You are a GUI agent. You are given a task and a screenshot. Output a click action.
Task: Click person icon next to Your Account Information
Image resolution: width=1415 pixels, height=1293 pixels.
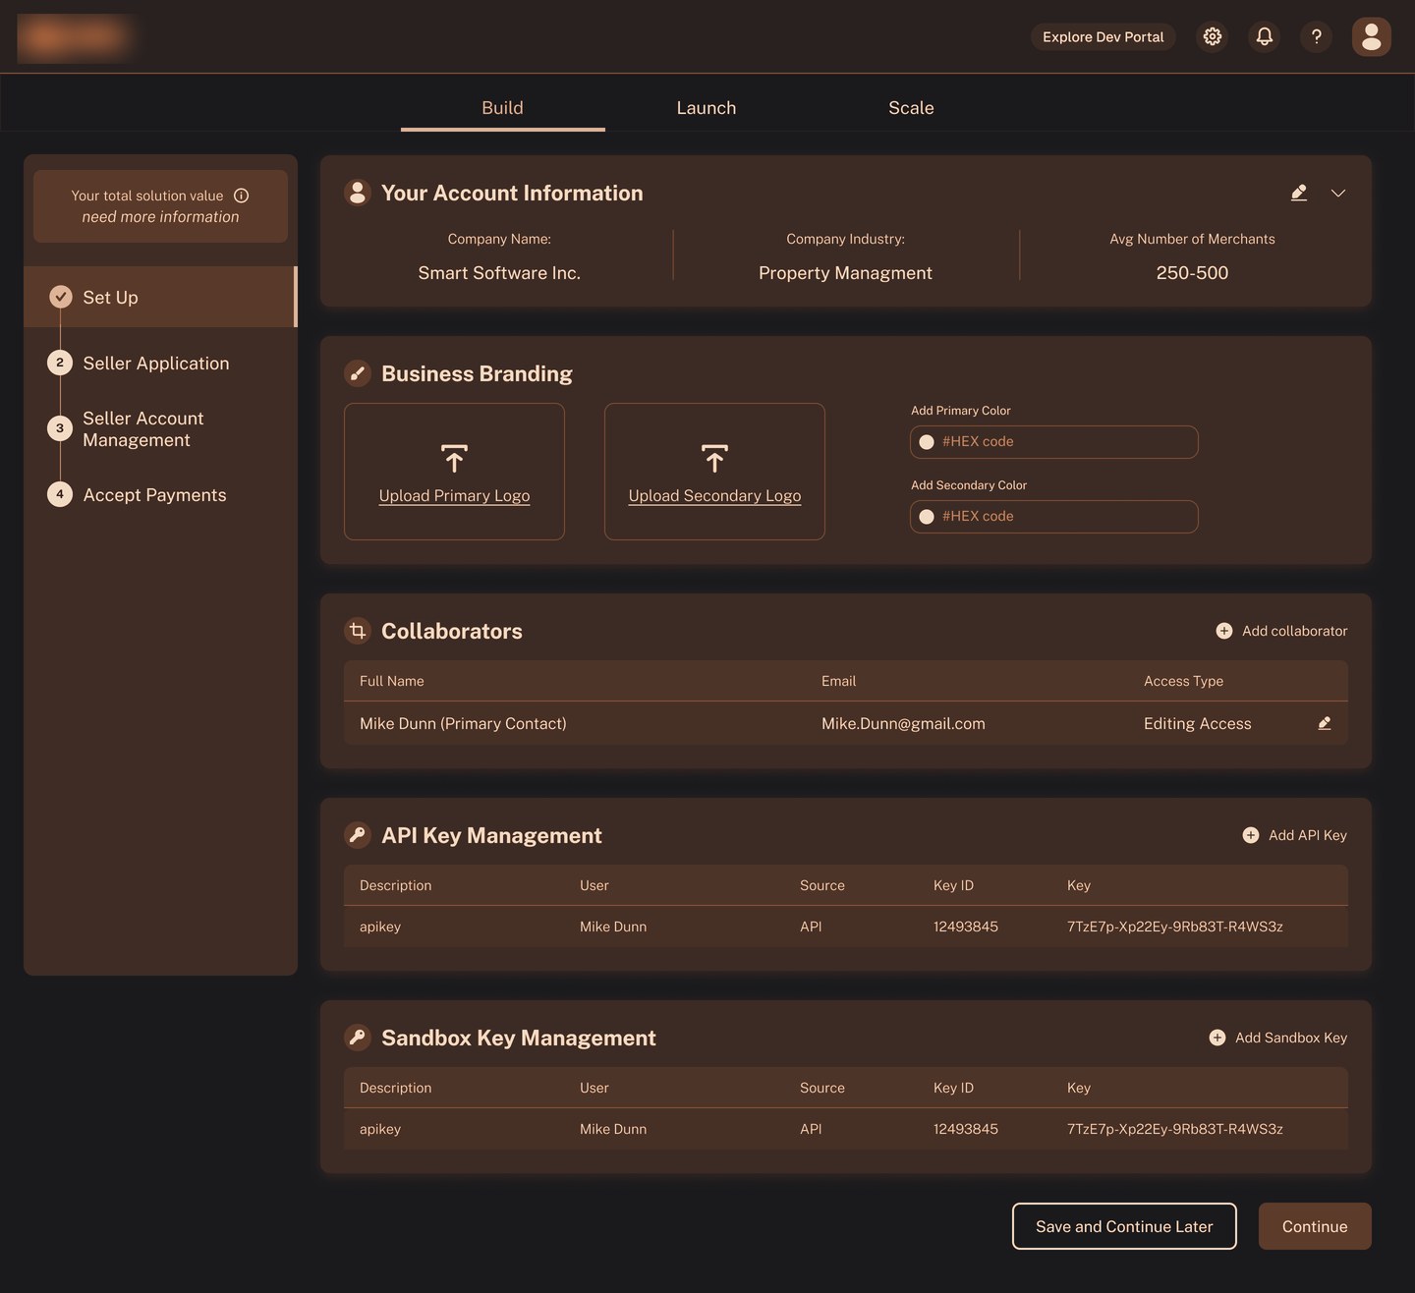358,193
